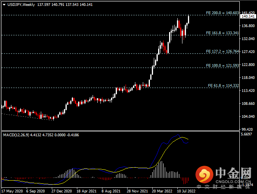Viewport: 257px width, 194px height.
Task: Click the 18 Apr 2021 date marker
Action: point(86,191)
